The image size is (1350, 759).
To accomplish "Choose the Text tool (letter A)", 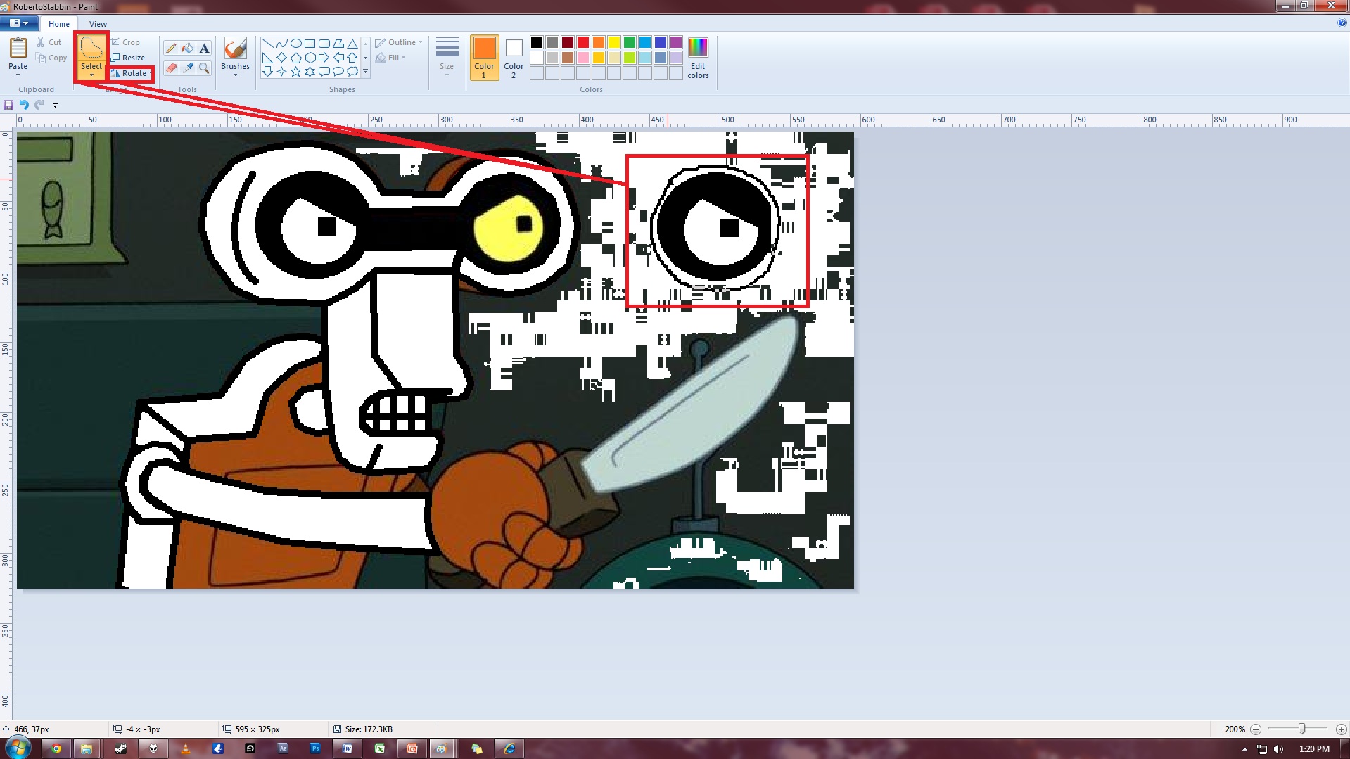I will pos(204,49).
